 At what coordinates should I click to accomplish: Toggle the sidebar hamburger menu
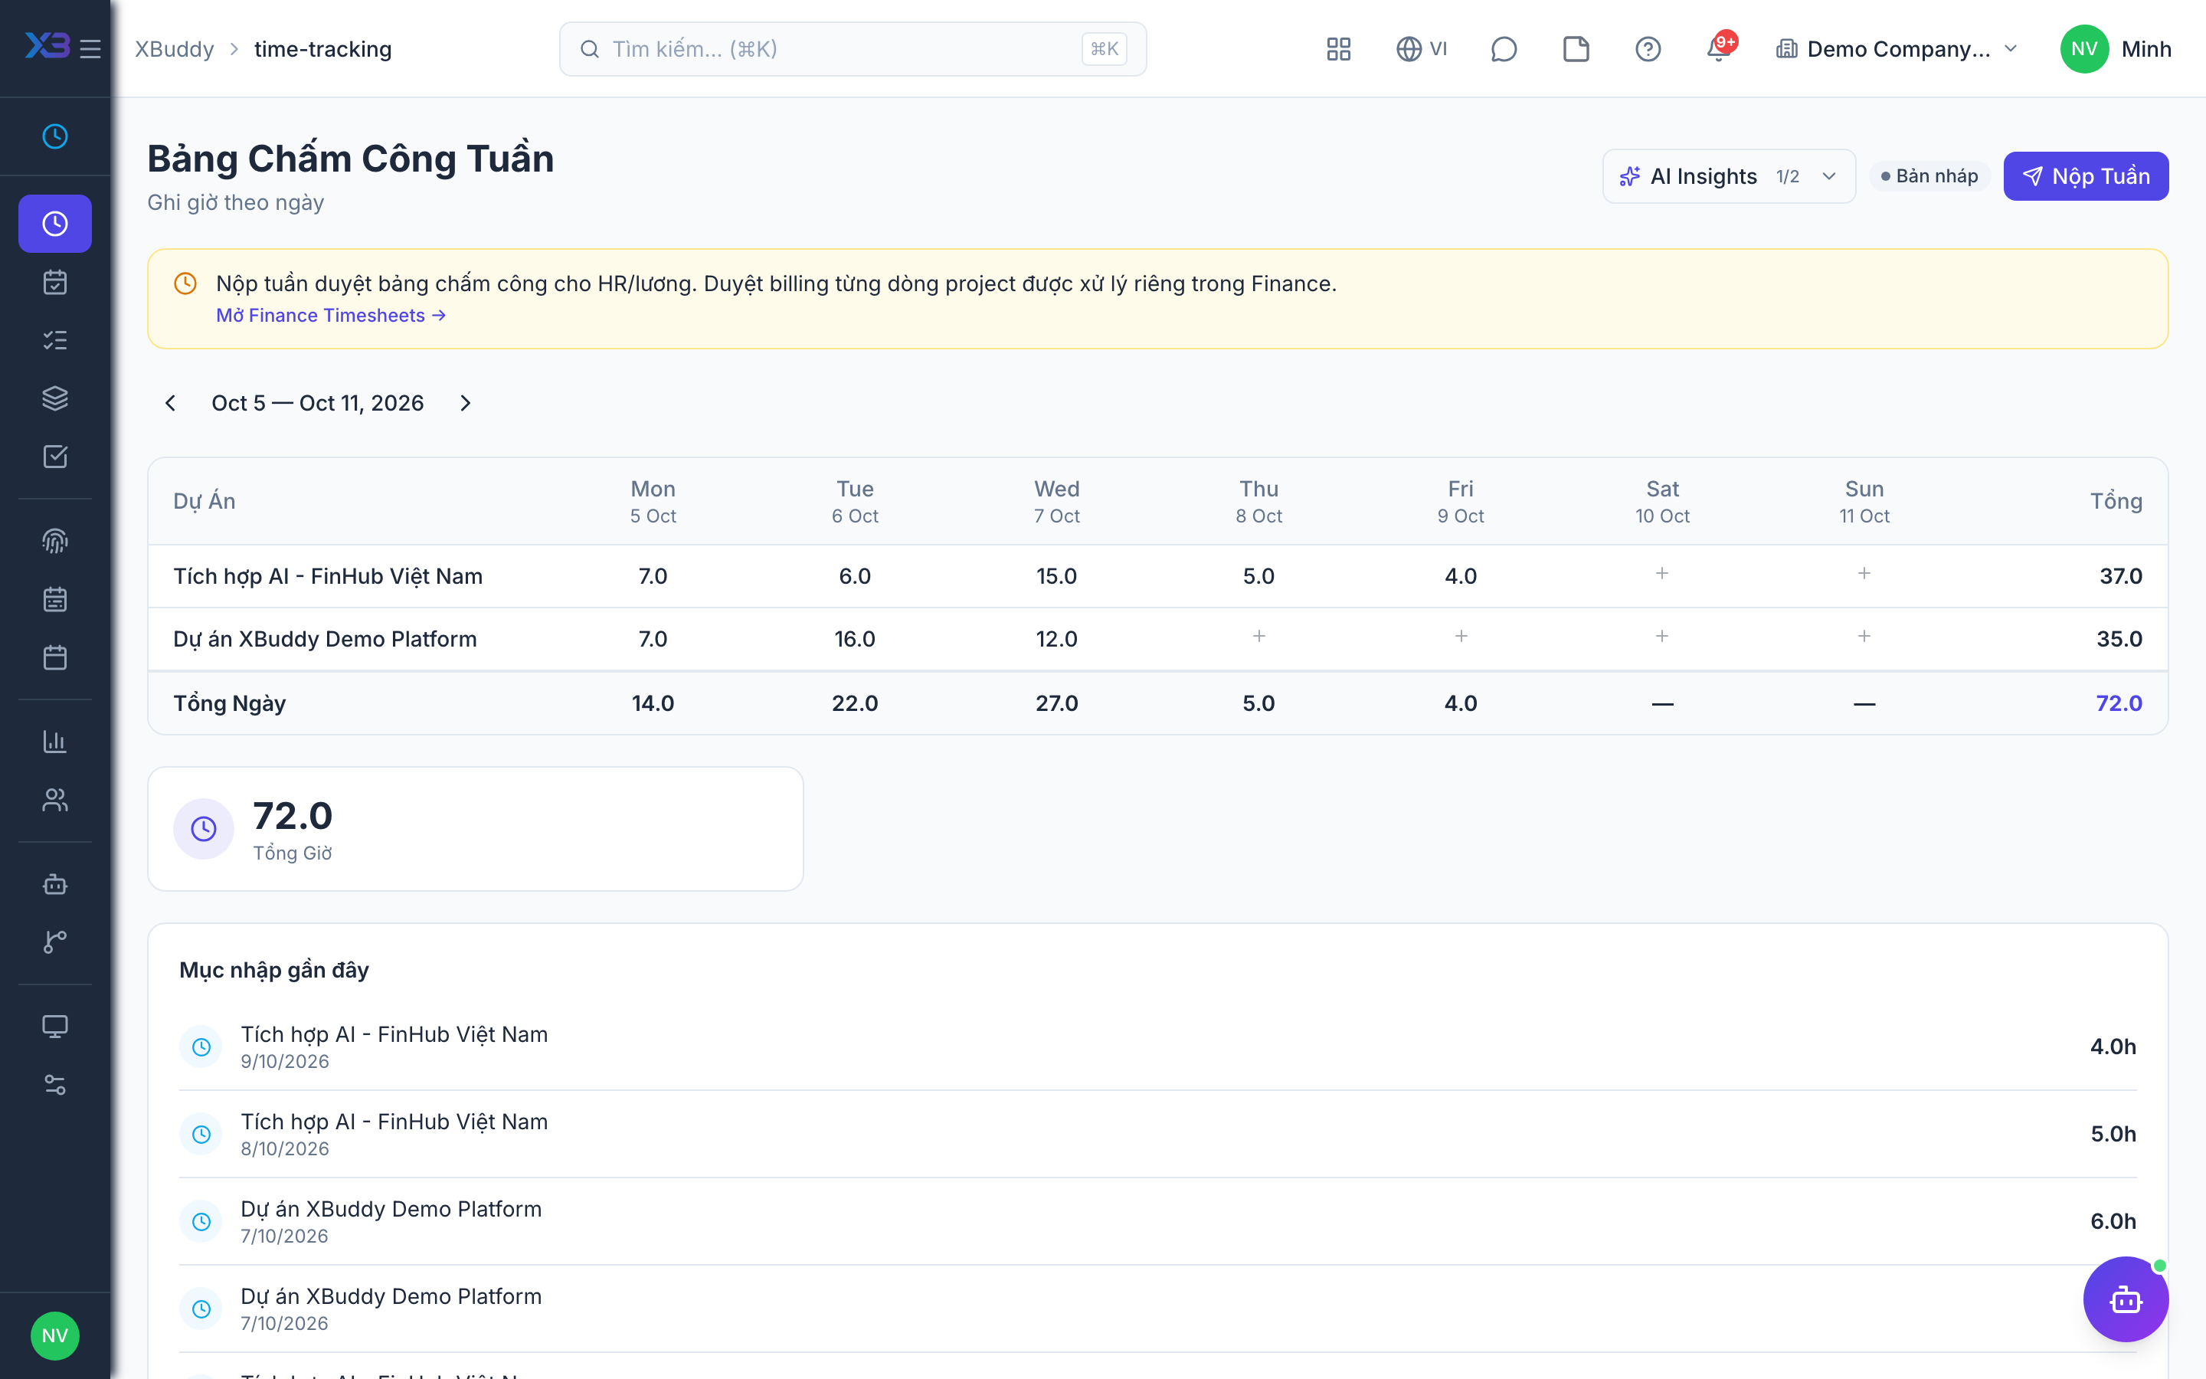click(90, 48)
